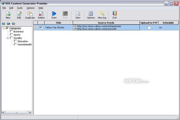
Task: Check the Education category checkbox
Action: [x=15, y=41]
